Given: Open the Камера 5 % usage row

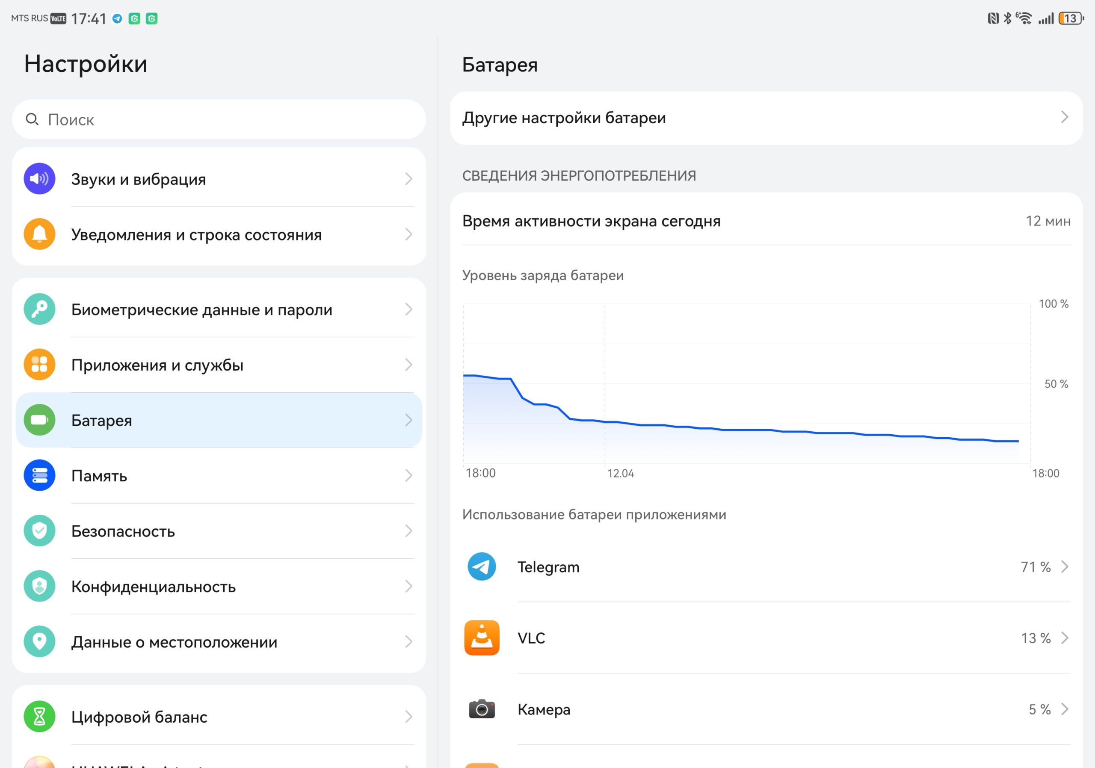Looking at the screenshot, I should click(766, 709).
